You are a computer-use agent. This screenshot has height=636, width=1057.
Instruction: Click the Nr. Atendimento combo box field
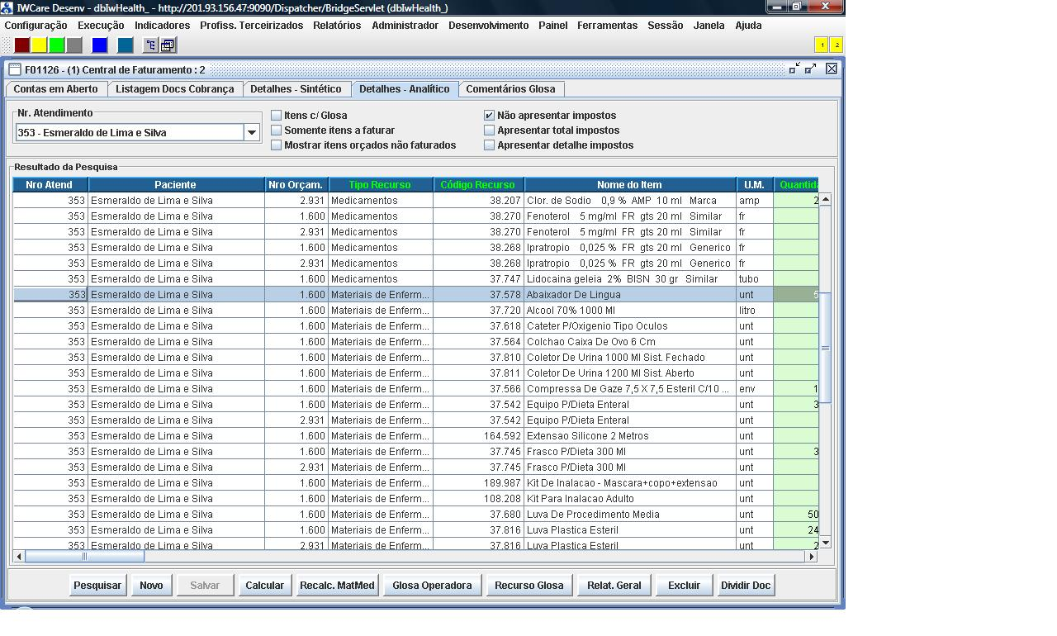130,132
